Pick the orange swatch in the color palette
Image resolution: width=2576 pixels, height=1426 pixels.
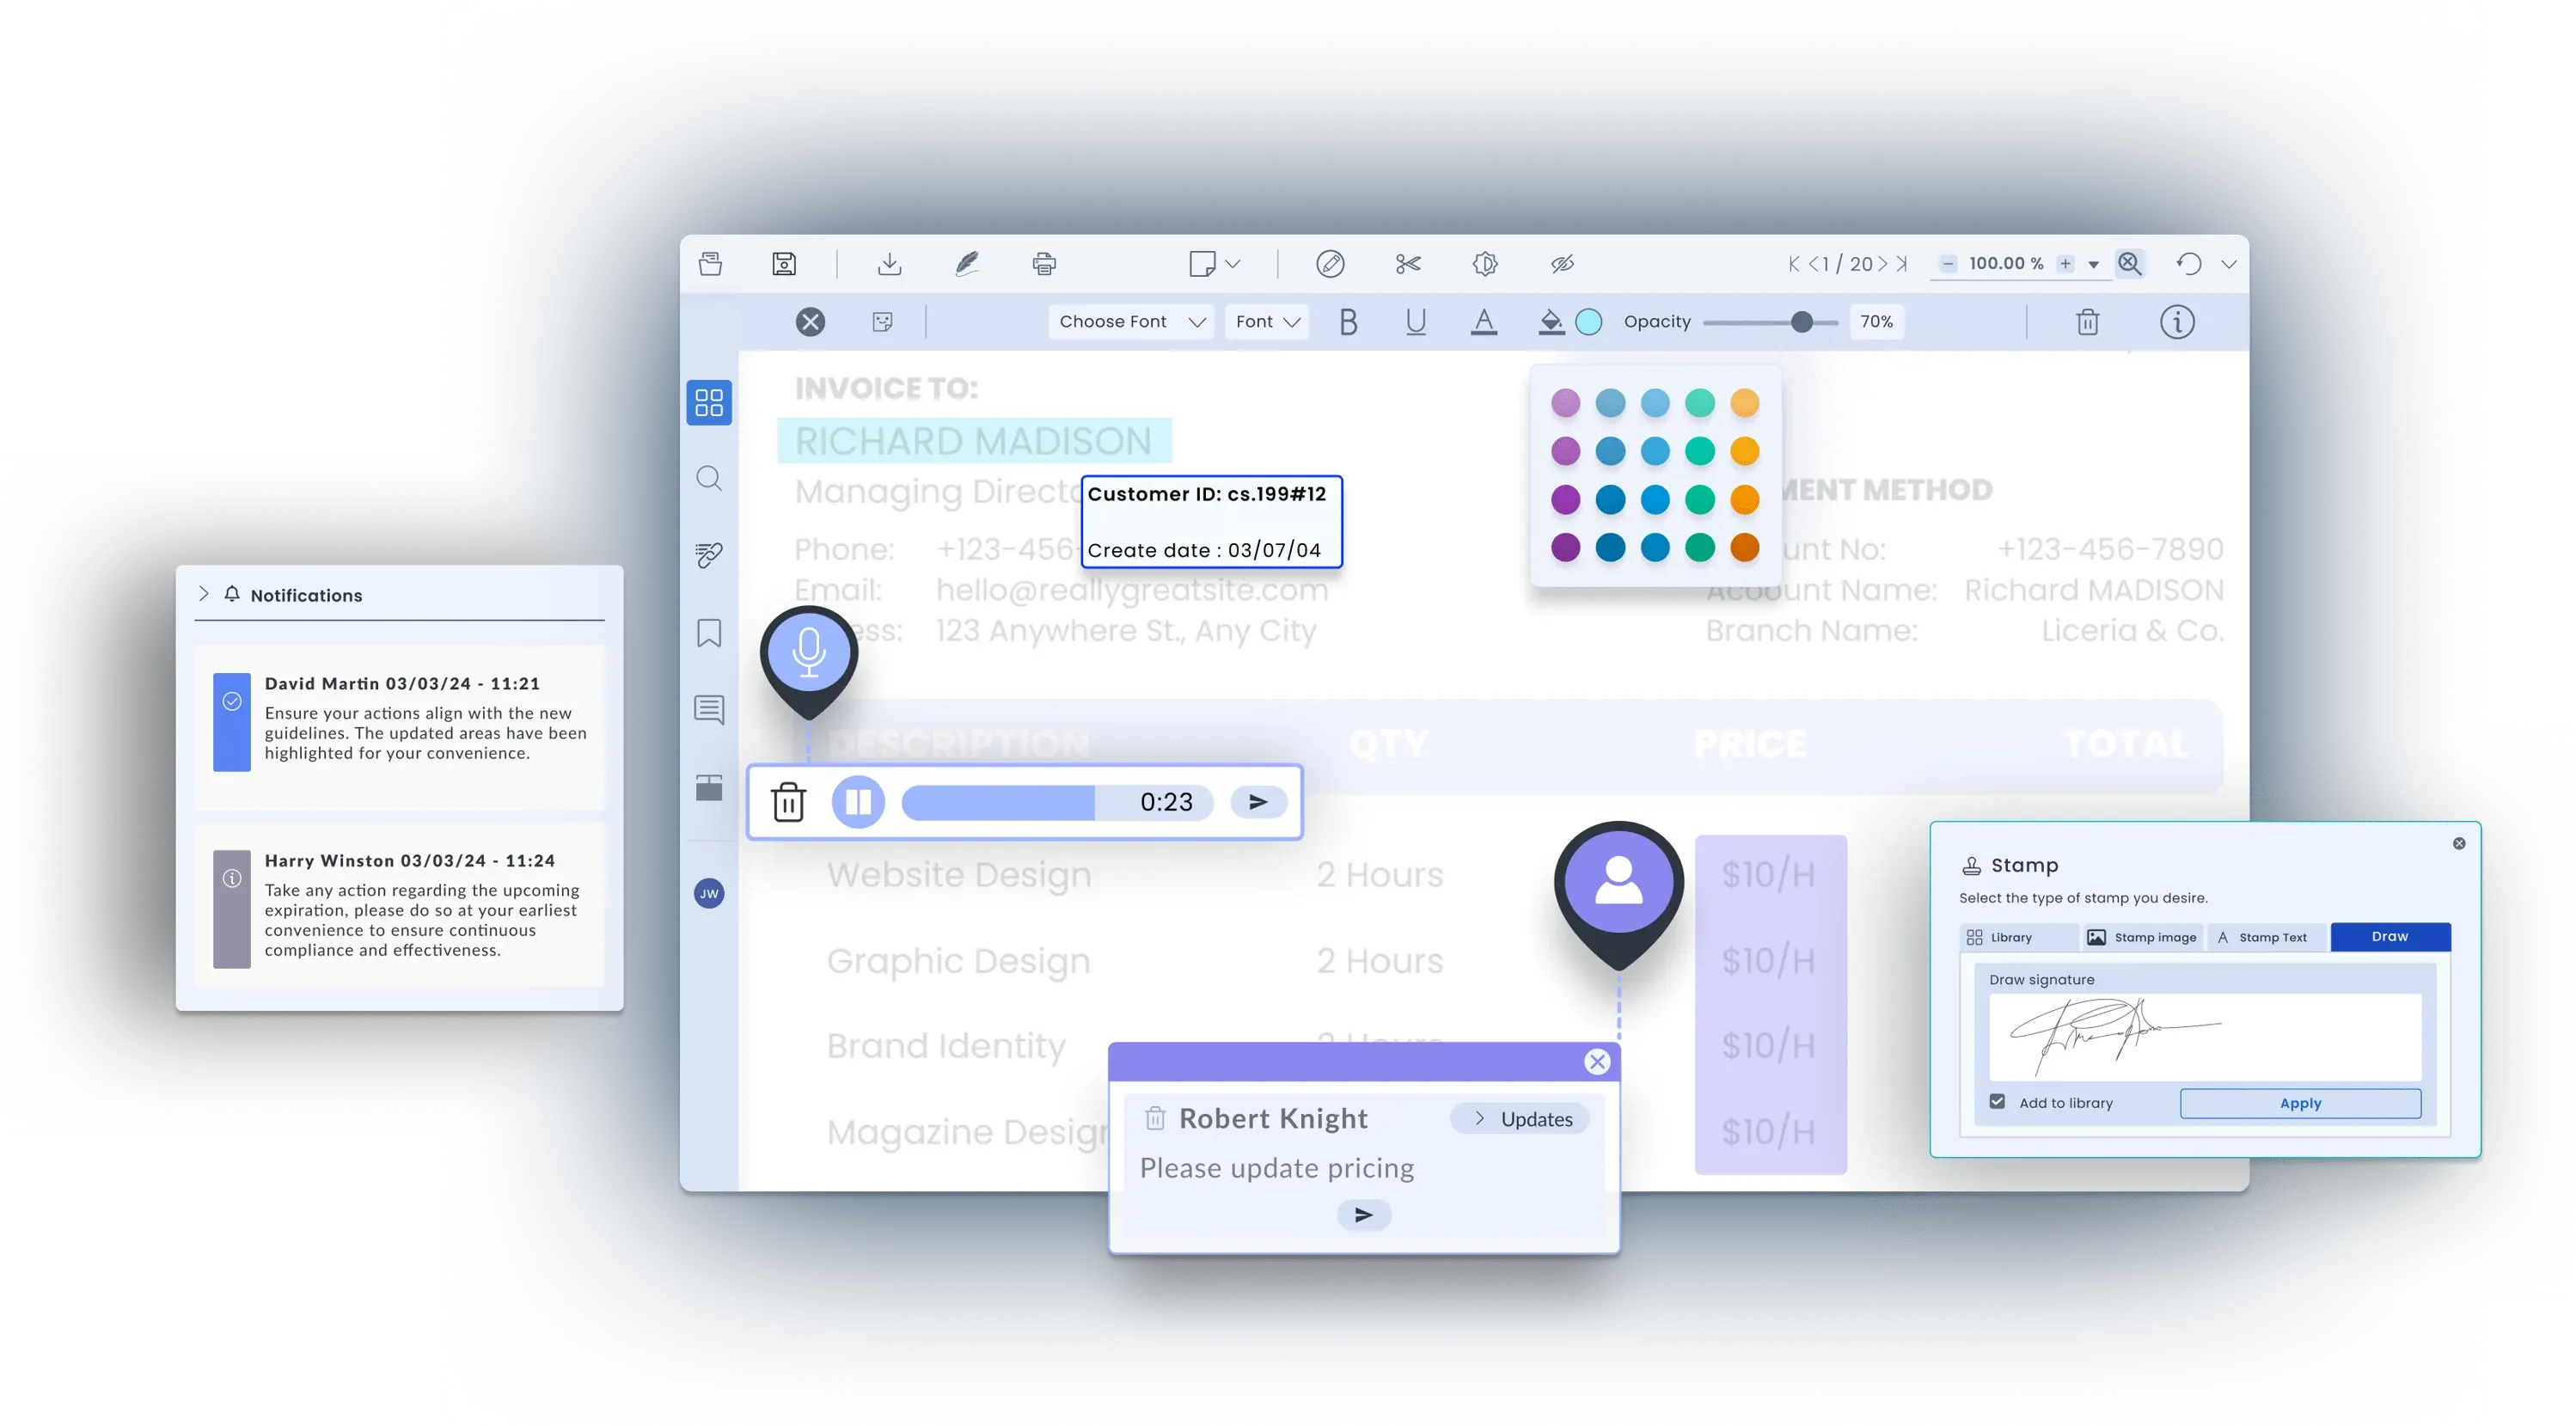pos(1744,499)
